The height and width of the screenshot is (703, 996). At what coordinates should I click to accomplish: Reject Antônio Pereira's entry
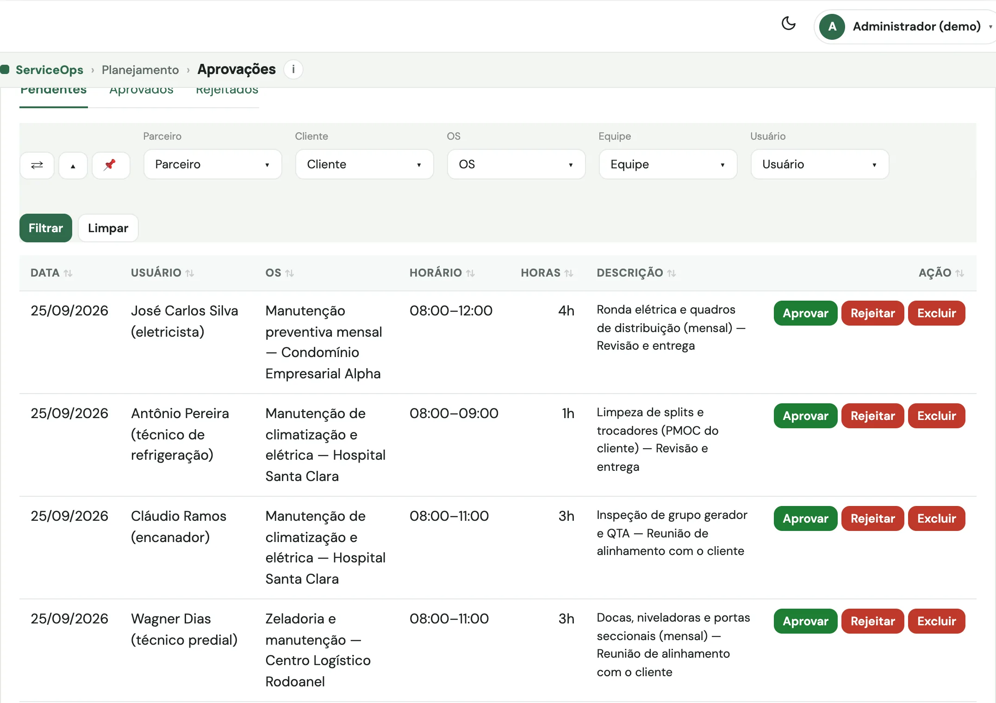coord(872,416)
